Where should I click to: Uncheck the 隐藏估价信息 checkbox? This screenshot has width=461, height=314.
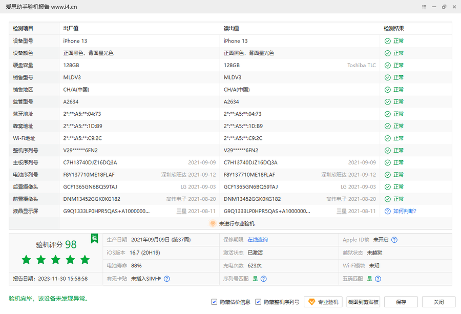click(x=214, y=302)
